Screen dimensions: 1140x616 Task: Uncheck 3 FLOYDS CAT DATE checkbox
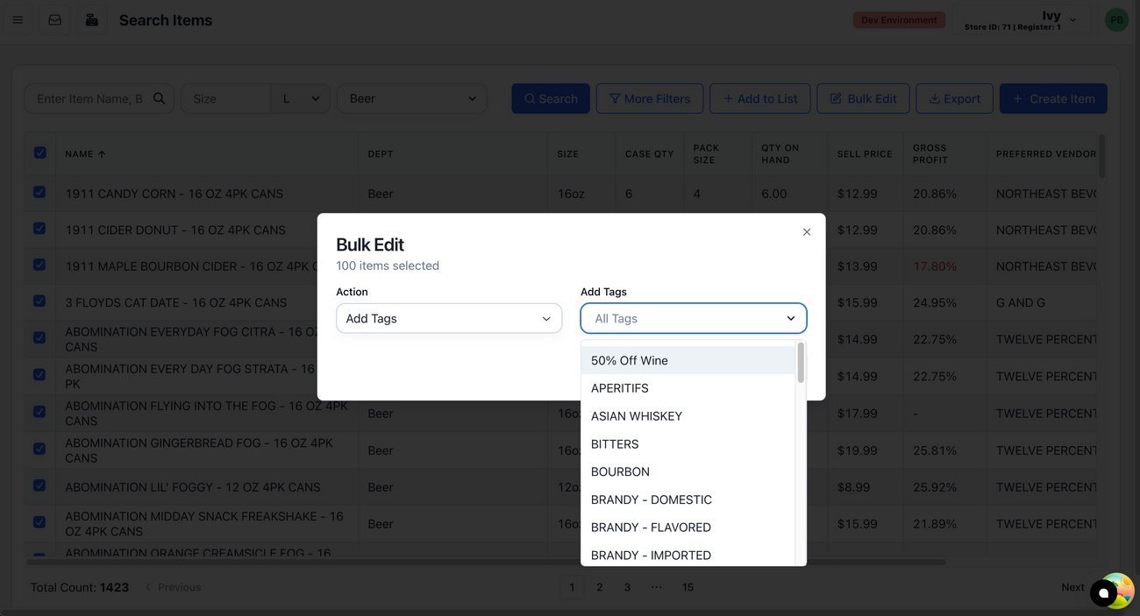(x=39, y=301)
